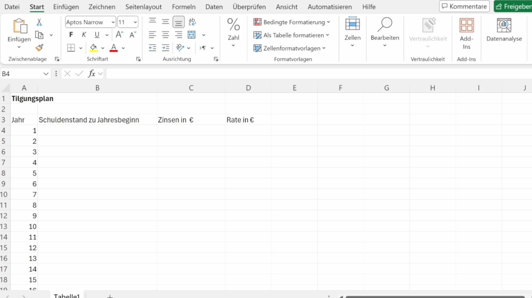Open the font name dropdown Aptos Narrow
Image resolution: width=532 pixels, height=298 pixels.
pos(113,22)
